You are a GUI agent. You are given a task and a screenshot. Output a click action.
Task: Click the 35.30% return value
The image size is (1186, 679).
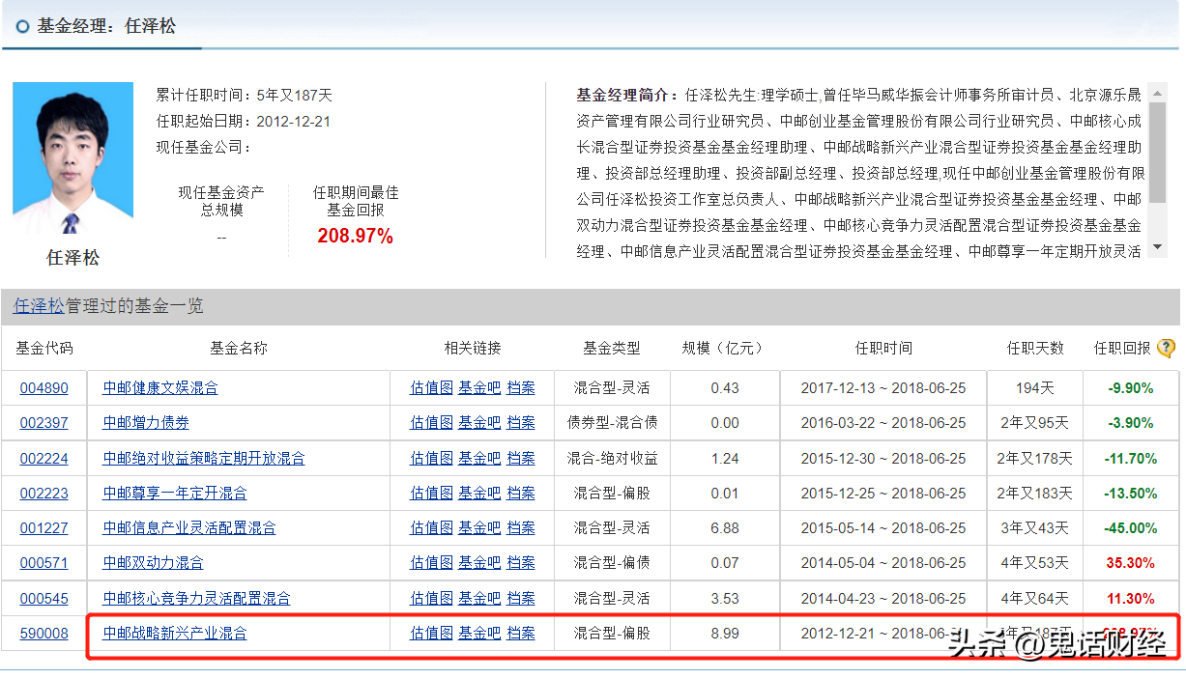(x=1131, y=563)
